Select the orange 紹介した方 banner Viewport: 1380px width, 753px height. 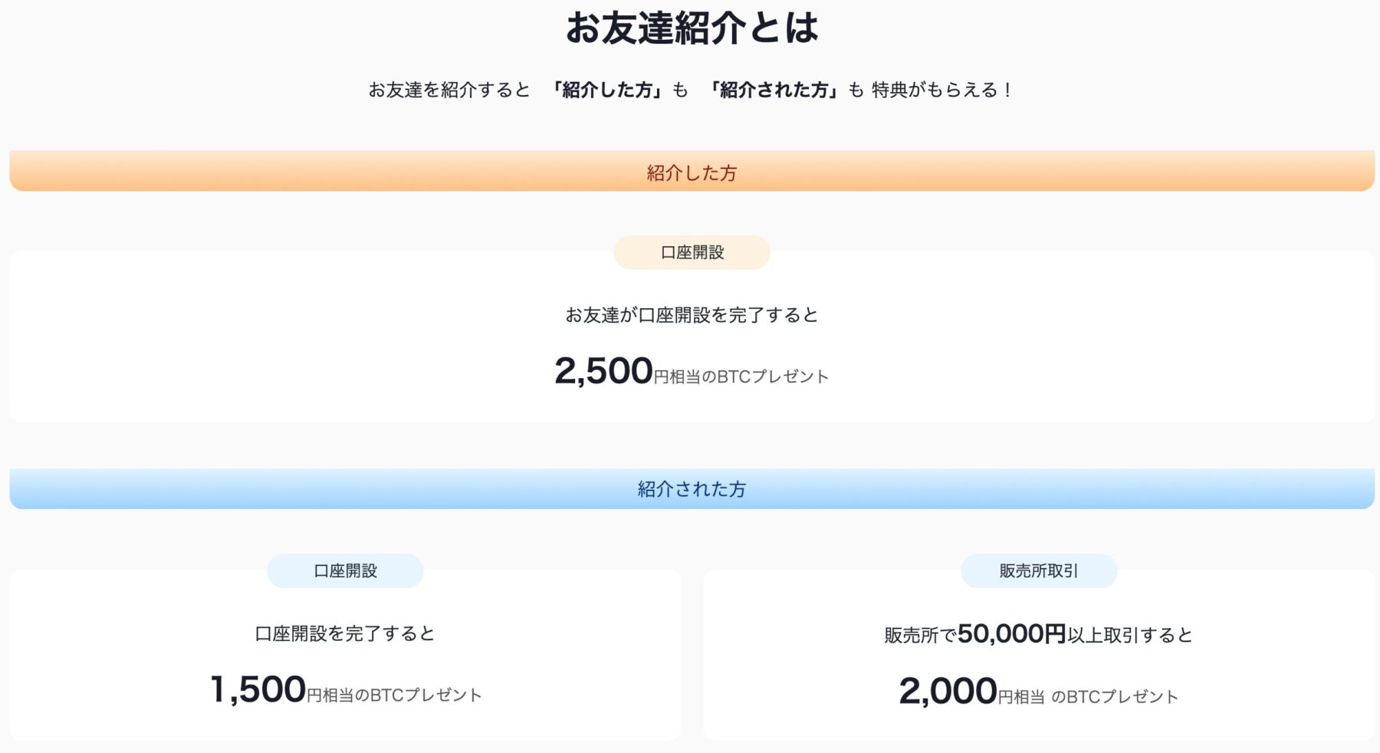(x=692, y=171)
